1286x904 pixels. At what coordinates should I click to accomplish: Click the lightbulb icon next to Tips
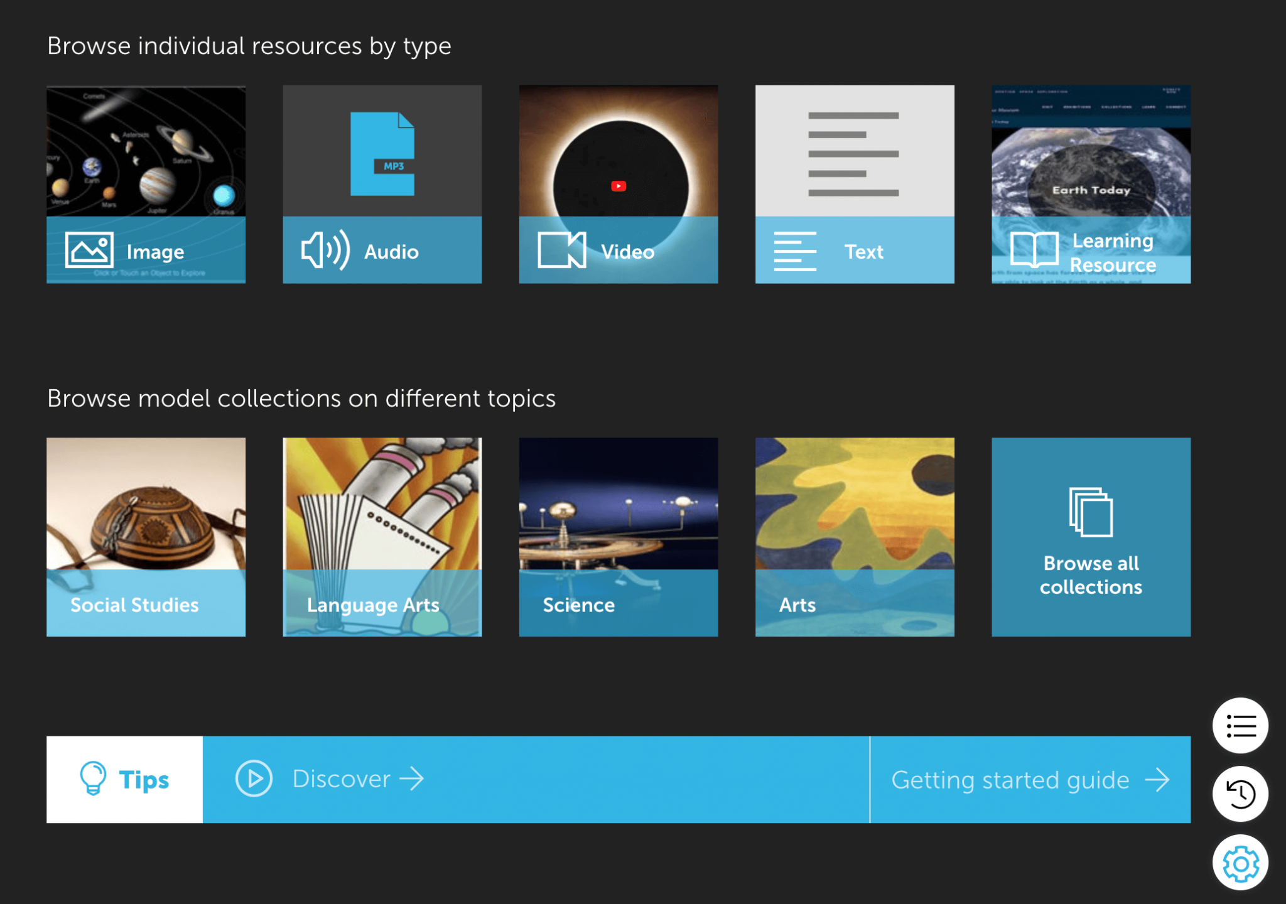[x=92, y=779]
